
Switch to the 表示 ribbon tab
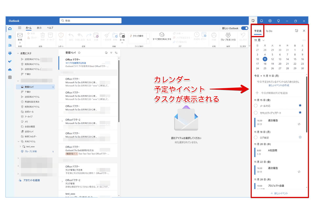(39, 28)
